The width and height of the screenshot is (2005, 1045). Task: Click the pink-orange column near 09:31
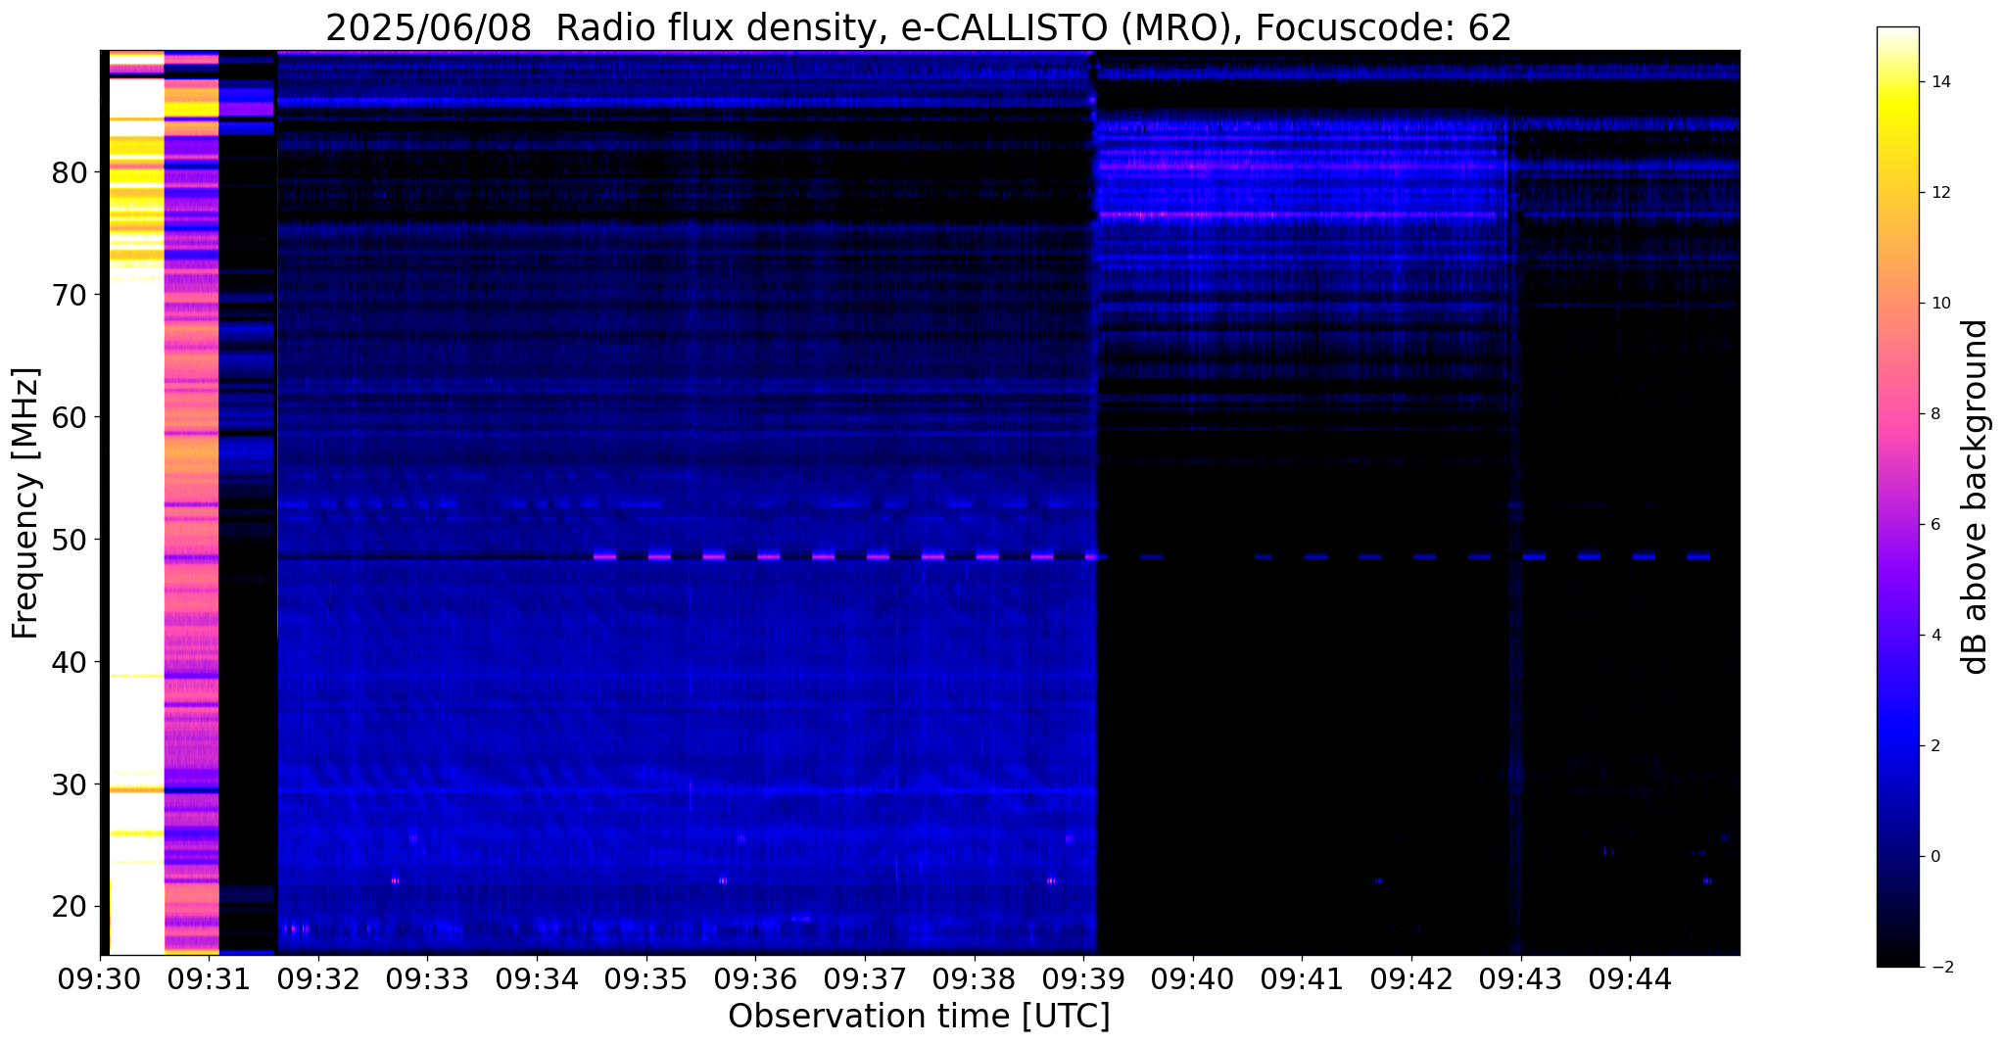191,503
